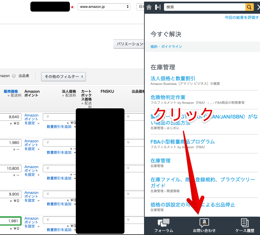This screenshot has width=260, height=235.
Task: Open Amazonポイントを設定 for 1,981 row
Action: coord(32,222)
